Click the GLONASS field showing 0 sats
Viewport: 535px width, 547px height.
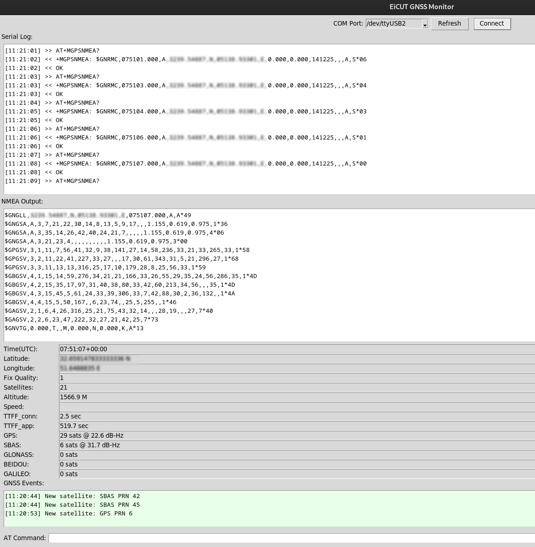183,455
